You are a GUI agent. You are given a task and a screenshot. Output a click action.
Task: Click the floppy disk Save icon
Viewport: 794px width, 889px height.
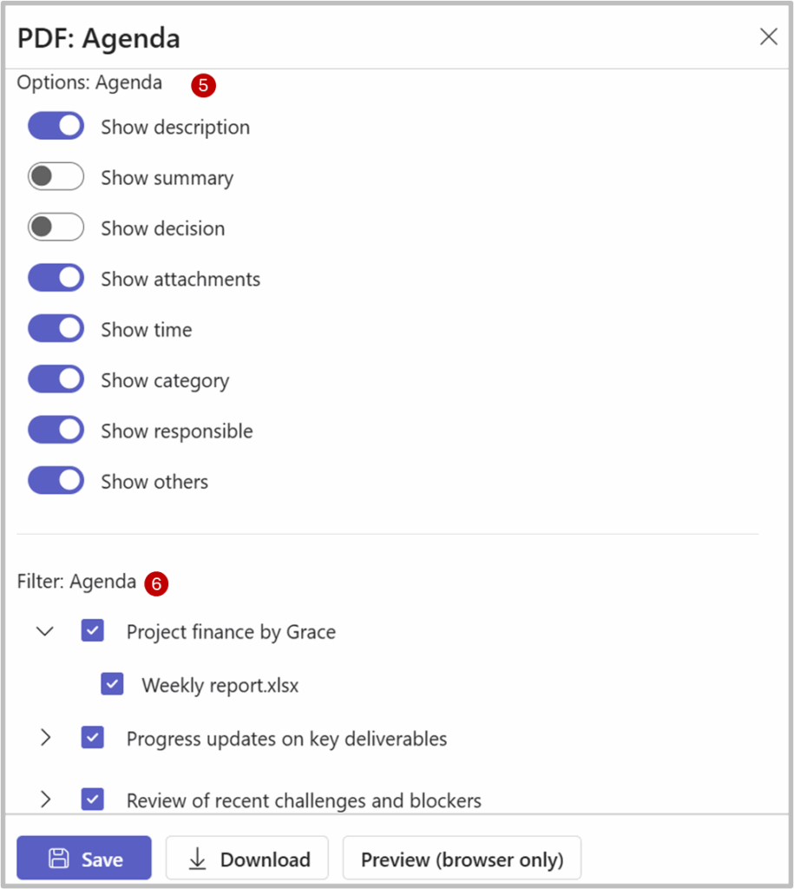click(59, 859)
